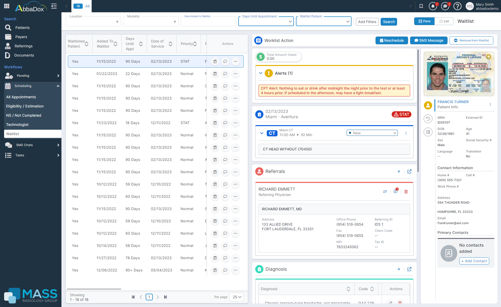Click the schedule/calendar icon in first row
This screenshot has width=501, height=307.
215,62
